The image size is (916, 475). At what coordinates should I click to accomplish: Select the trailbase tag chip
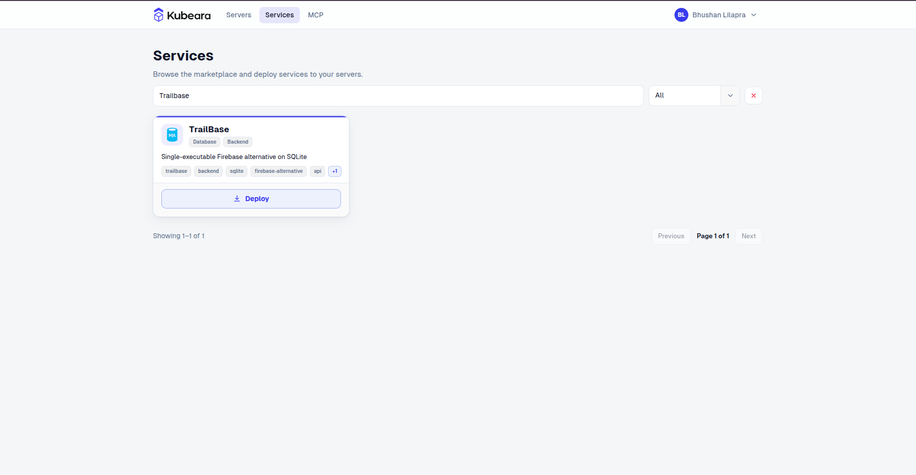[176, 171]
